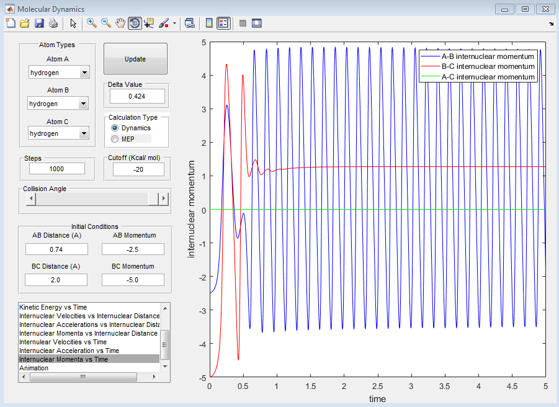Click the Delta Value input field
This screenshot has width=559, height=407.
tap(137, 96)
